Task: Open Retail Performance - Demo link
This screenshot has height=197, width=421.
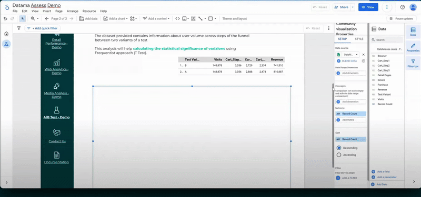Action: (56, 44)
